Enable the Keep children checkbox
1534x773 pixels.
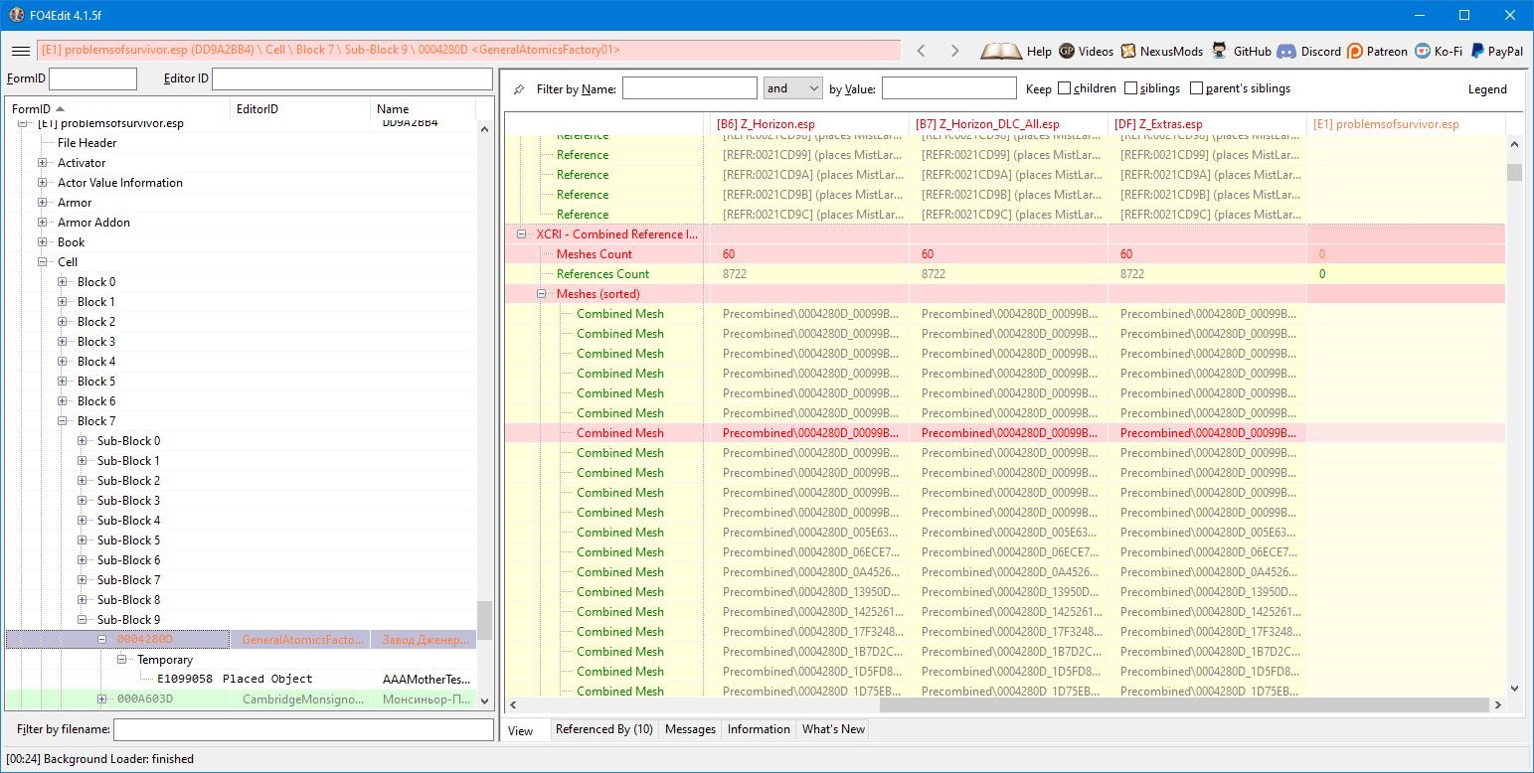click(1065, 88)
